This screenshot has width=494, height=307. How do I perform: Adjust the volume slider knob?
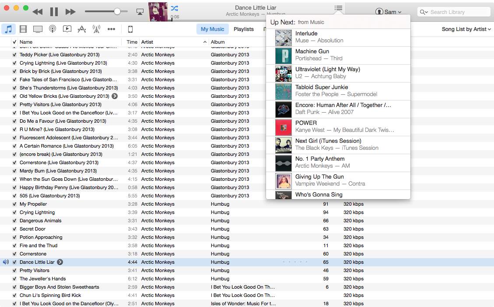(117, 11)
